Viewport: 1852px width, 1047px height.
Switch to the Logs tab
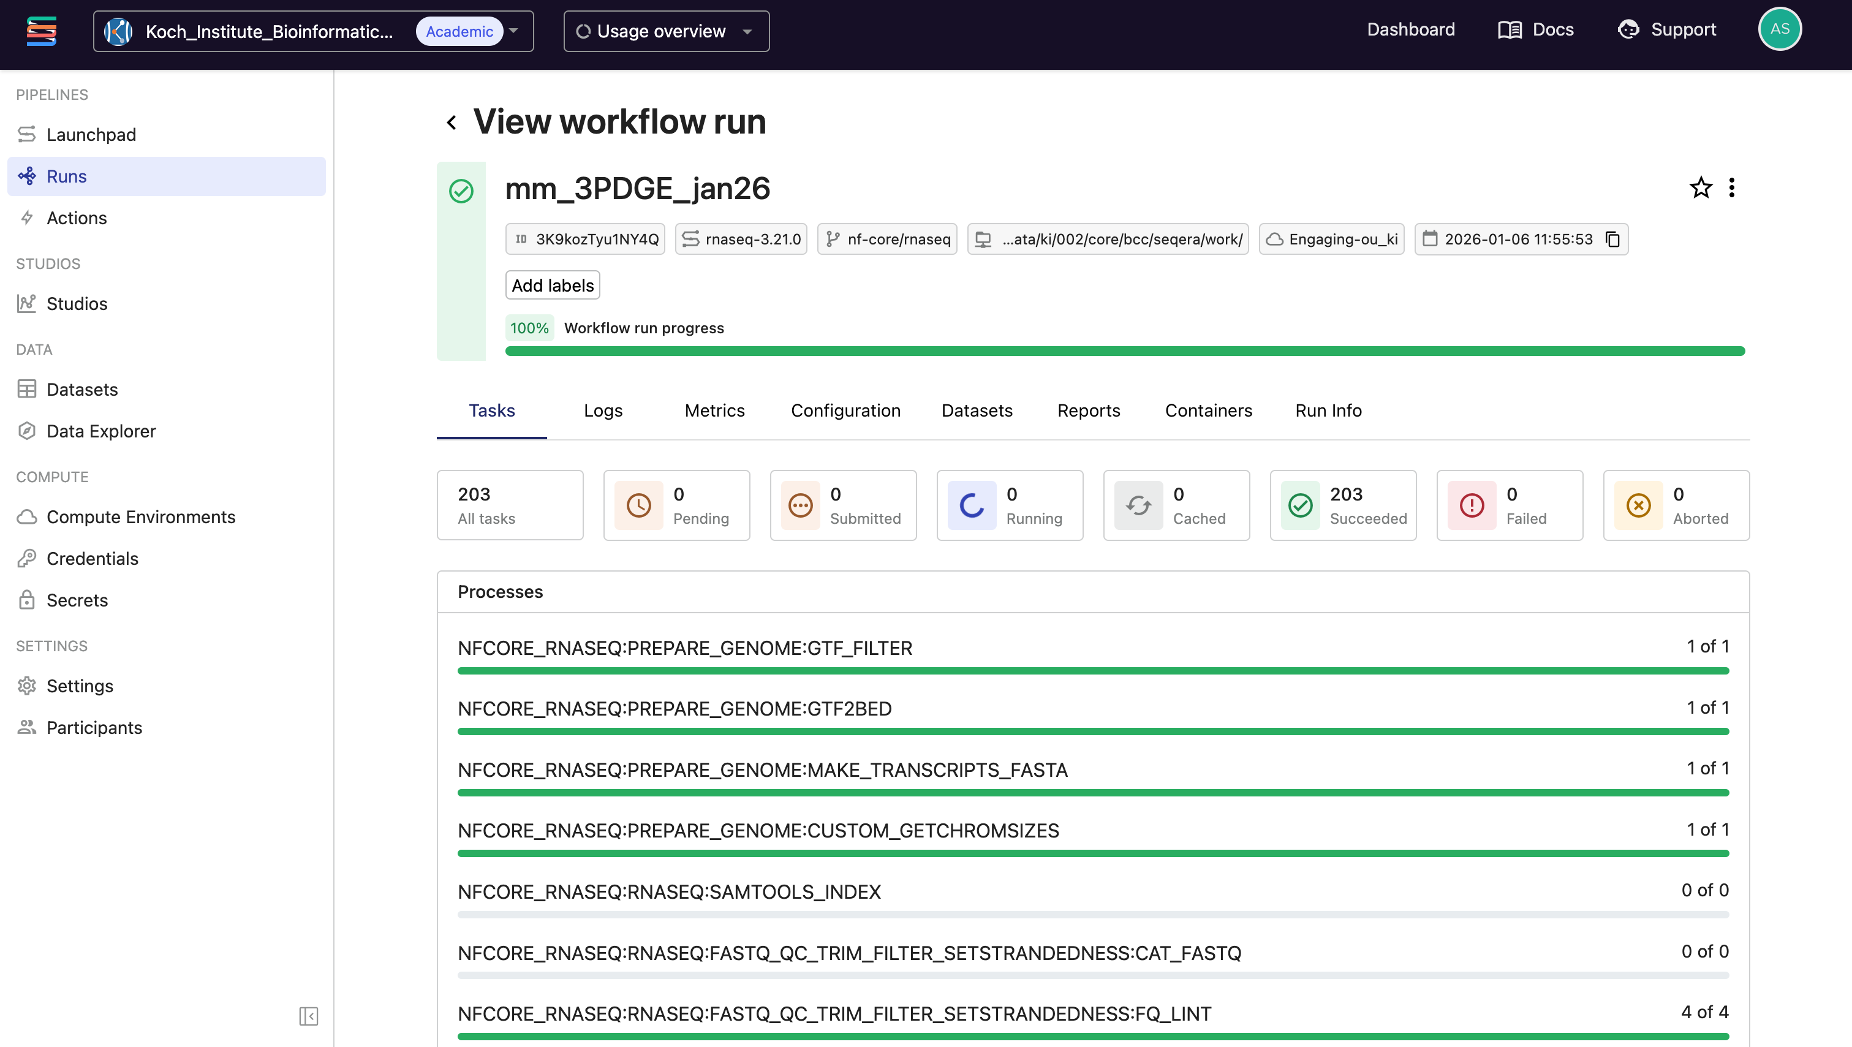(x=602, y=410)
